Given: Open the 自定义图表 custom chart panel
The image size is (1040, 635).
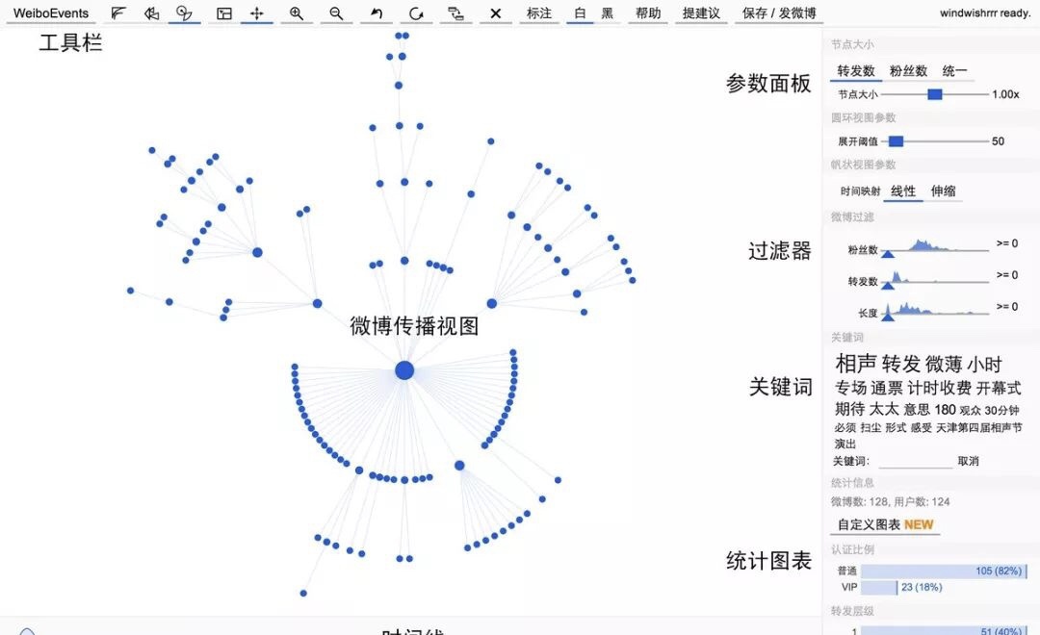Looking at the screenshot, I should (871, 523).
